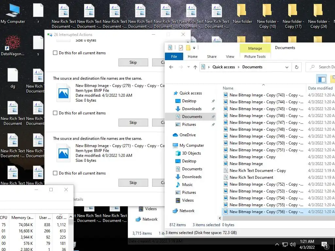Click the BMP thumbnail icon for Copy (279)

pos(63,93)
